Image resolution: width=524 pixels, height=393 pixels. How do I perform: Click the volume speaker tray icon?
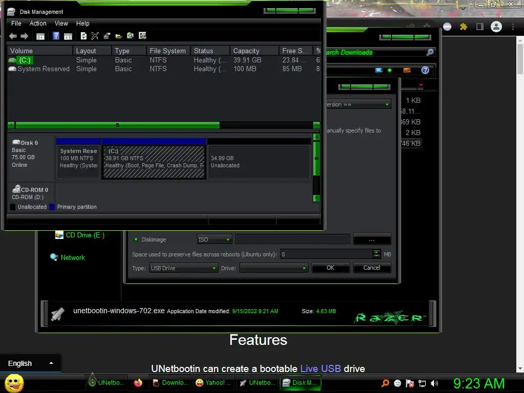tap(434, 383)
